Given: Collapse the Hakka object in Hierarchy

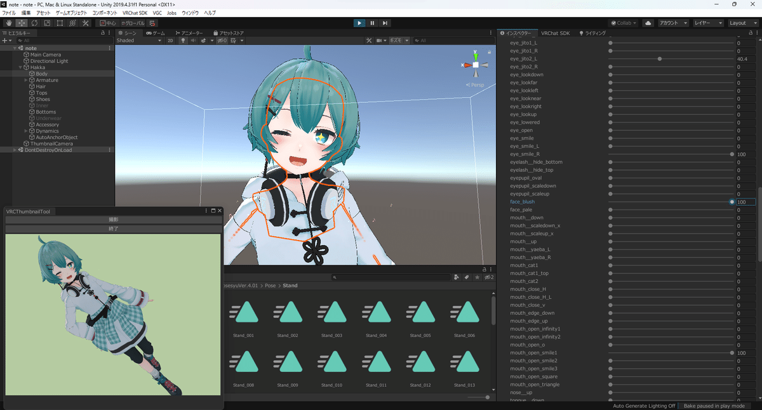Looking at the screenshot, I should pyautogui.click(x=20, y=67).
